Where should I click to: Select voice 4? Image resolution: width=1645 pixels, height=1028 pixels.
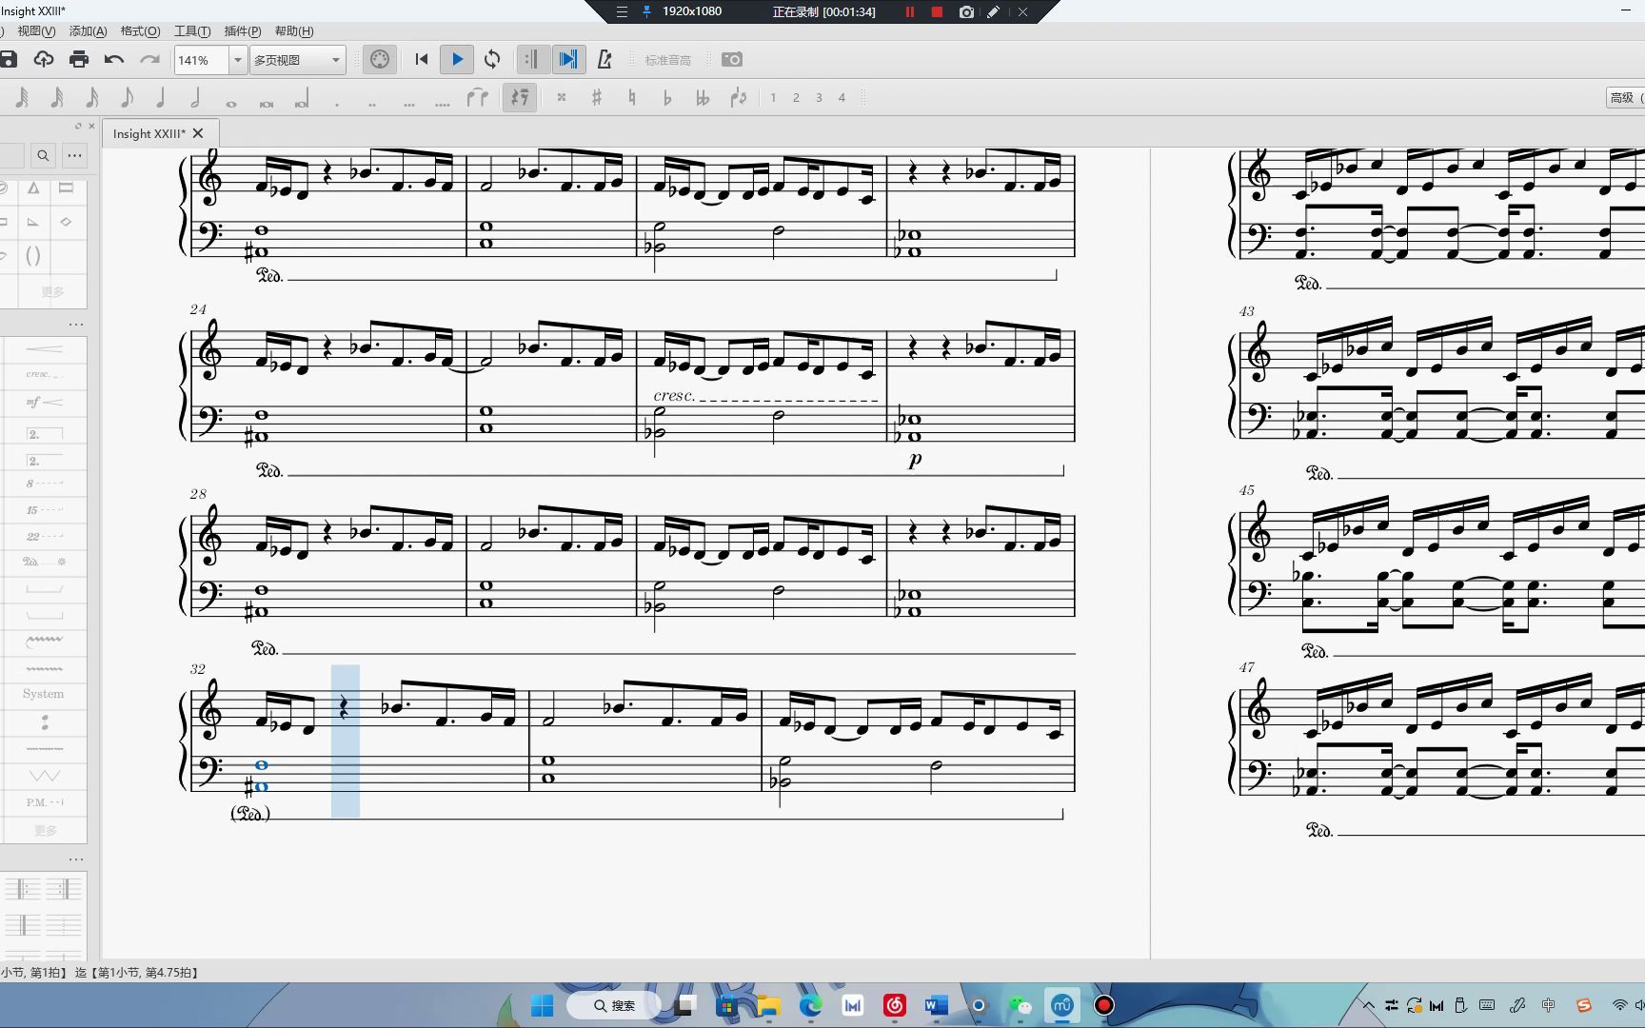[842, 97]
